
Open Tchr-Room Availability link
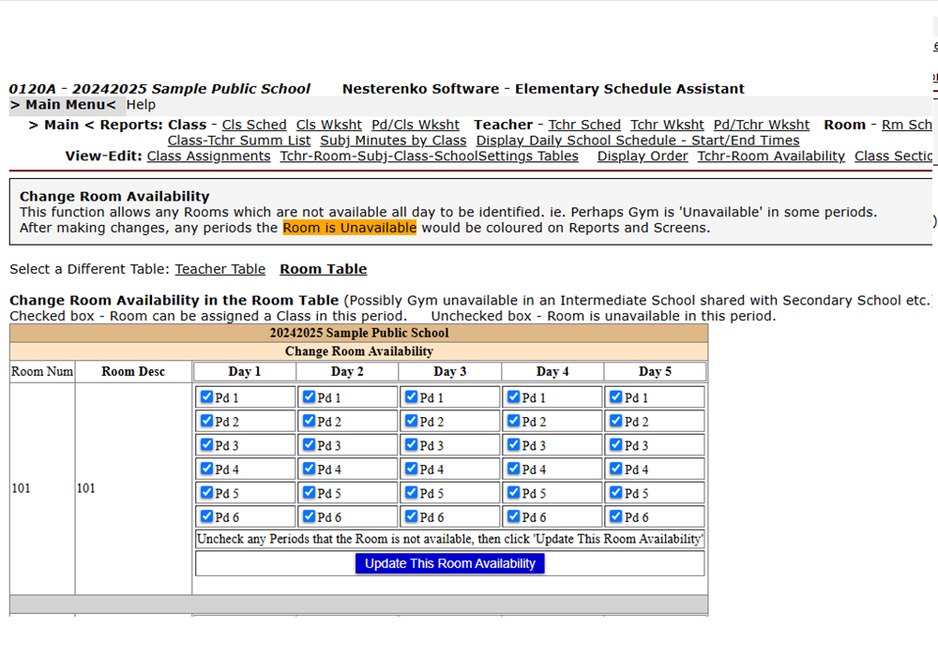(x=771, y=157)
